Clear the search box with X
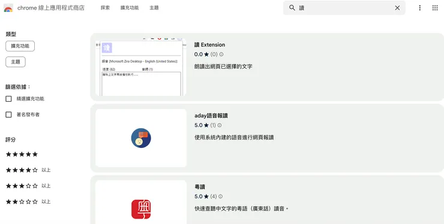The height and width of the screenshot is (224, 444). pyautogui.click(x=397, y=8)
